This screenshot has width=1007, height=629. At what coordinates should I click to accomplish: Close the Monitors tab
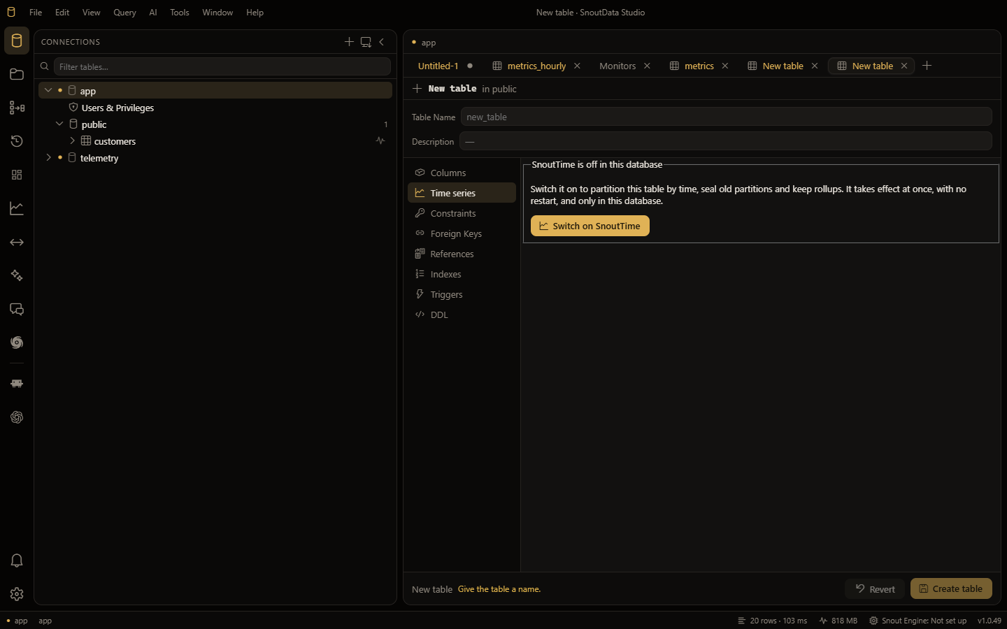pos(648,66)
